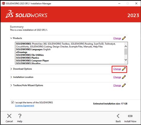141x125 pixels.
Task: Click the SOLIDWORKS Languages: English line
Action: click(33, 49)
